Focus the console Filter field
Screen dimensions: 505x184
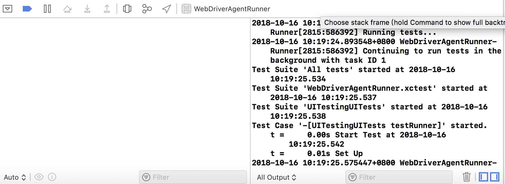[399, 177]
